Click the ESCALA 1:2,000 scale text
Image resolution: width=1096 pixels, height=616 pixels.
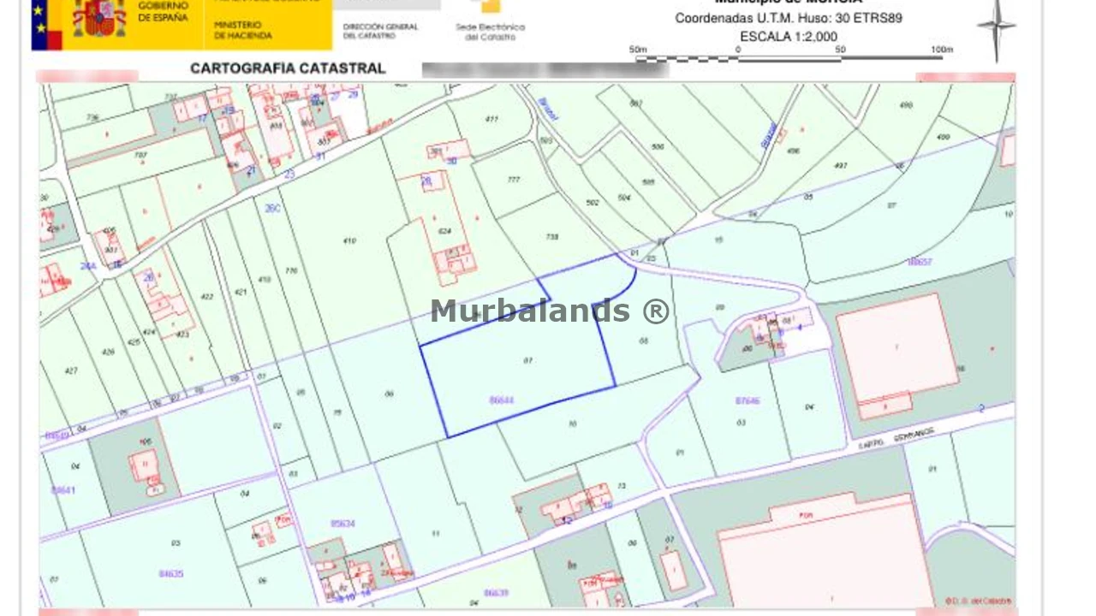coord(788,37)
